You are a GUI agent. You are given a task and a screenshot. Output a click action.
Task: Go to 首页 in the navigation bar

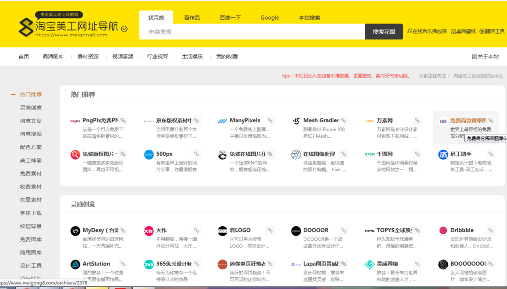click(23, 57)
